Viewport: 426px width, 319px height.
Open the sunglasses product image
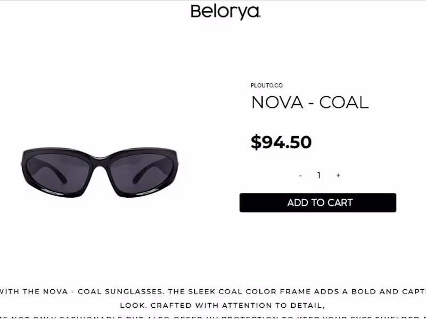[x=100, y=173]
